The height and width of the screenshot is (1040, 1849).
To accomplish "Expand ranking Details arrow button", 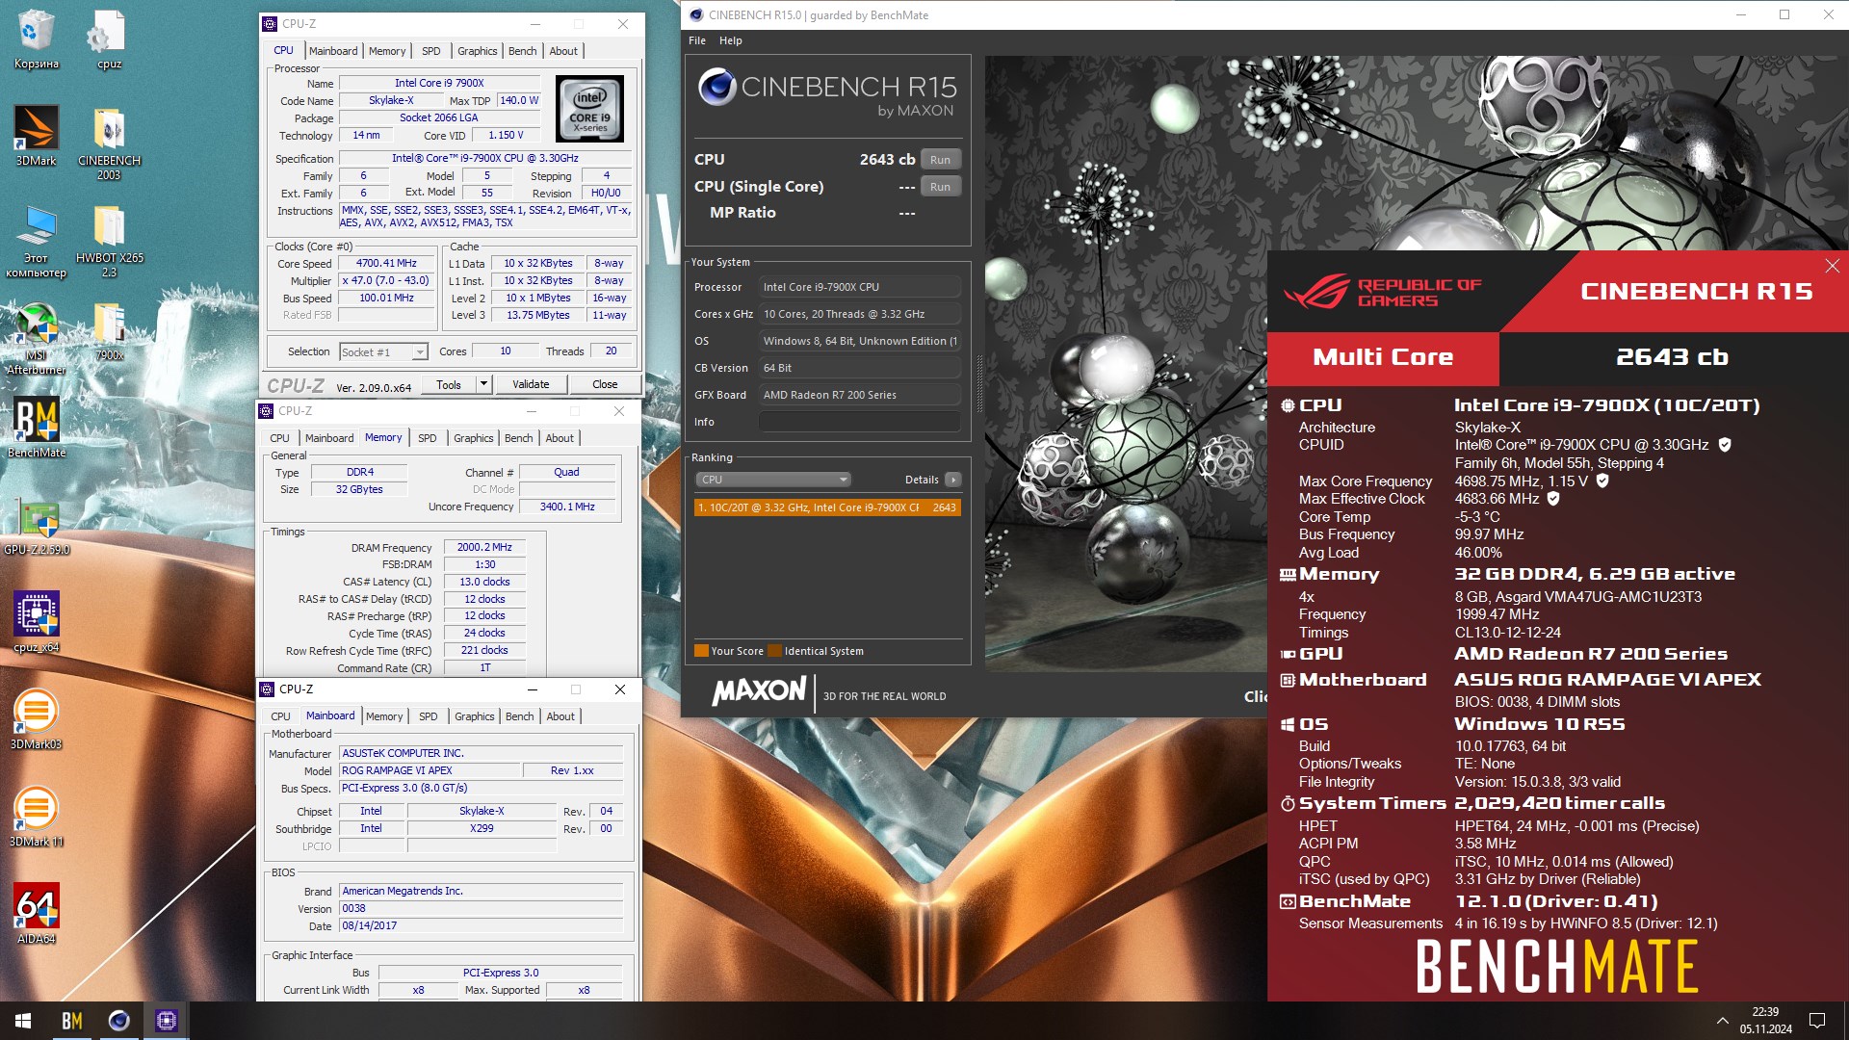I will point(952,480).
